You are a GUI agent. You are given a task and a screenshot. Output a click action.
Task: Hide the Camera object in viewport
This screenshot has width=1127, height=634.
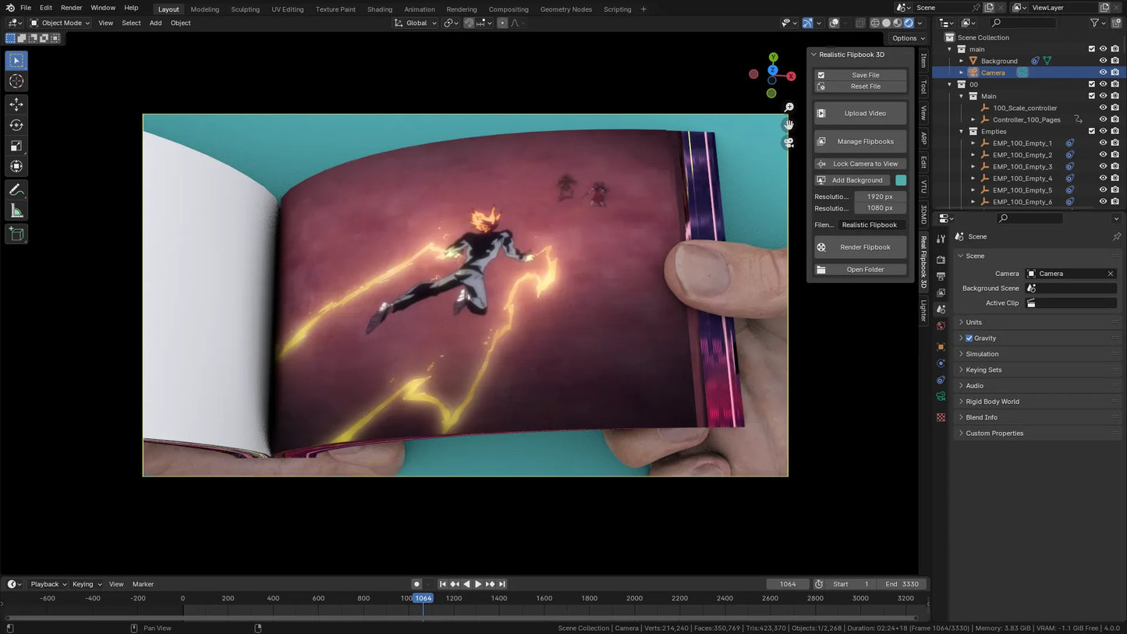tap(1103, 73)
